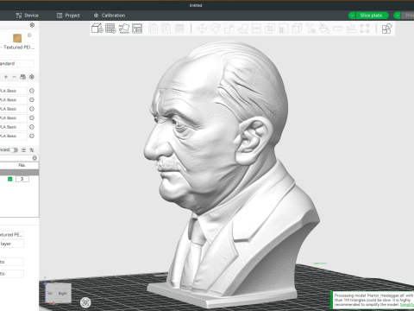
Task: Click the Add plate grid icon
Action: [x=110, y=29]
